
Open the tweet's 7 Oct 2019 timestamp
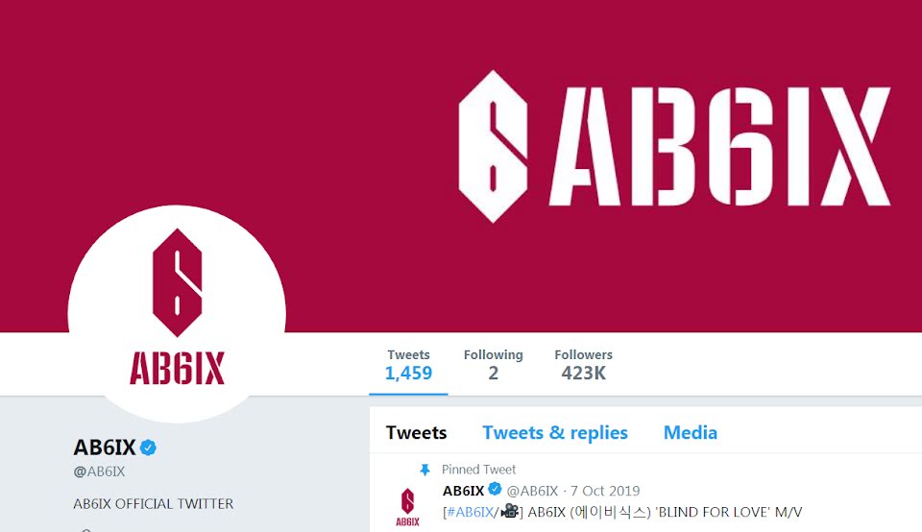605,491
